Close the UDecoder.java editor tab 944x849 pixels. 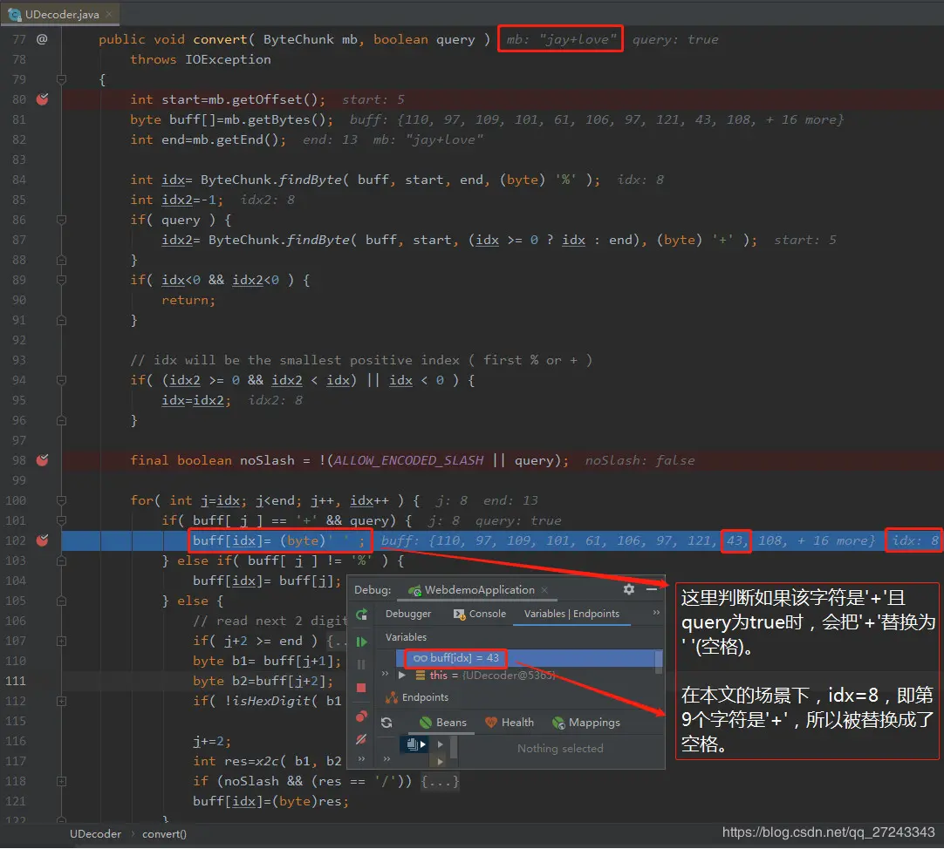click(x=108, y=14)
